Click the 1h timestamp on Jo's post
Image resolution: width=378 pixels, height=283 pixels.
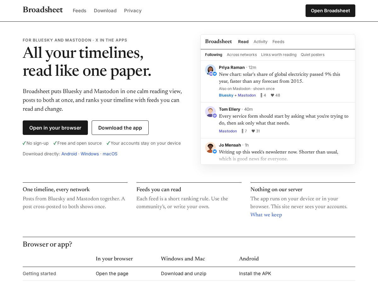[247, 145]
